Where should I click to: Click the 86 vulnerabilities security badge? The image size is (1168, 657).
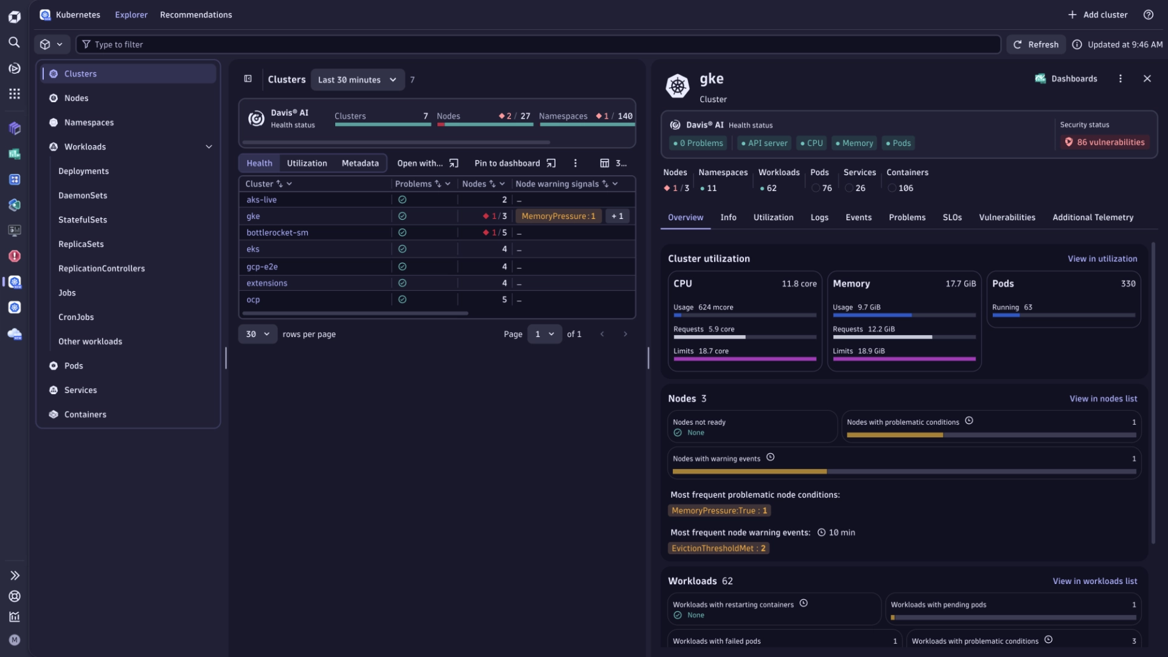[1105, 142]
